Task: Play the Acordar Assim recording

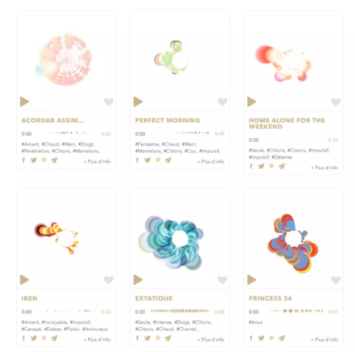Action: tap(25, 101)
